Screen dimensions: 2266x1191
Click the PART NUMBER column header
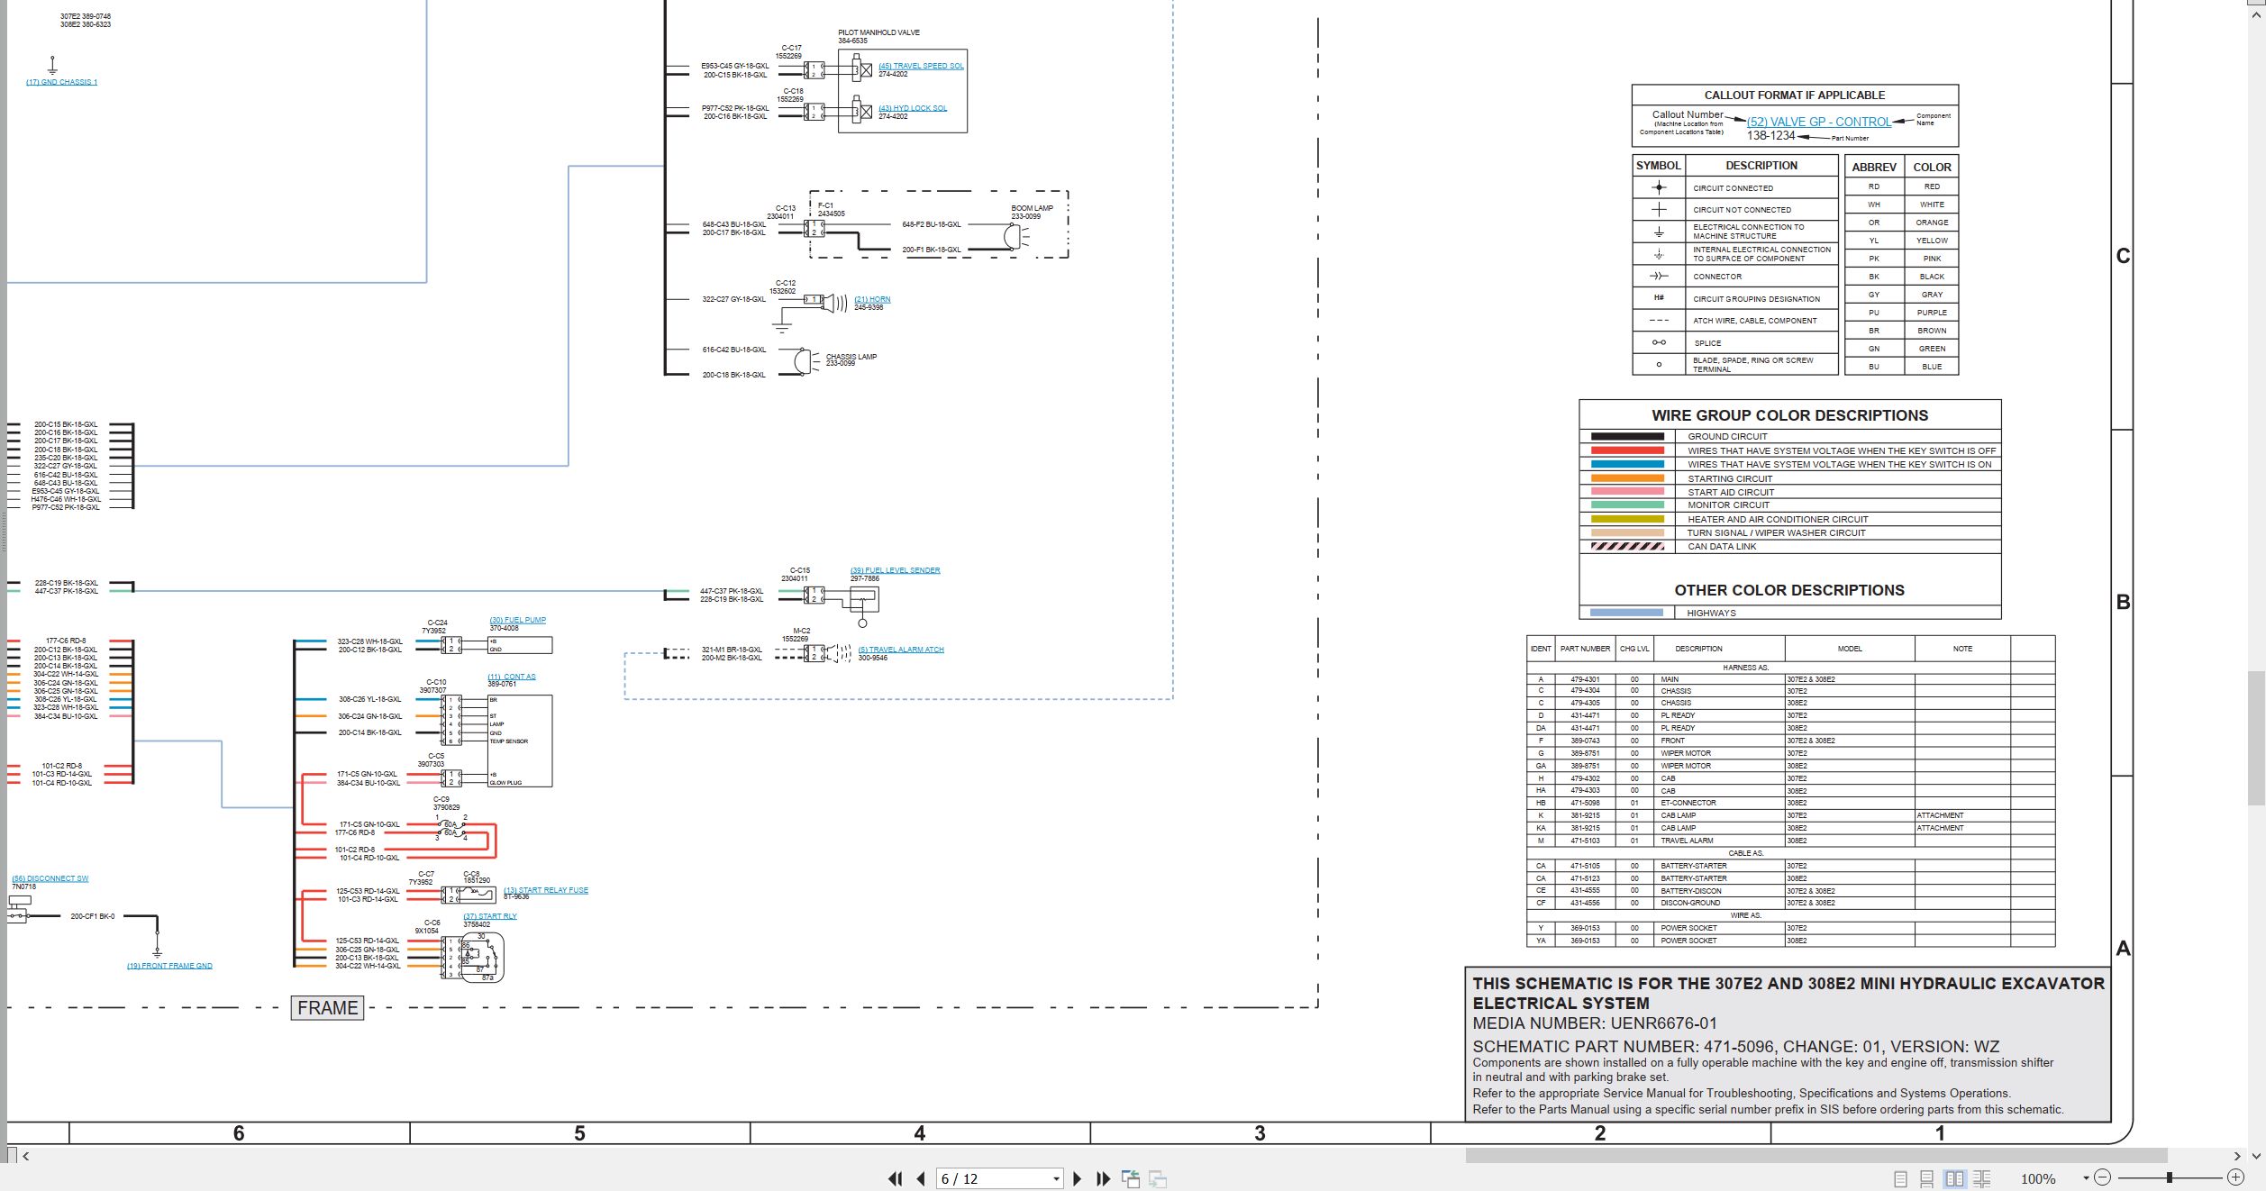(1585, 649)
